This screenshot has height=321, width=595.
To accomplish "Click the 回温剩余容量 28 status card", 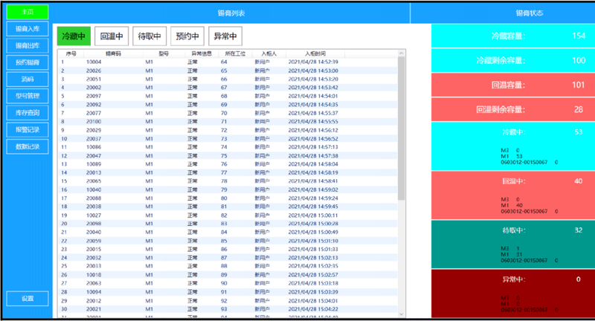I will 513,109.
